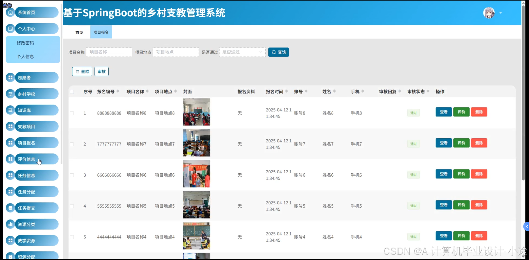Screen dimensions: 529x260
Task: Open 个人信息 submenu item
Action: click(x=25, y=56)
